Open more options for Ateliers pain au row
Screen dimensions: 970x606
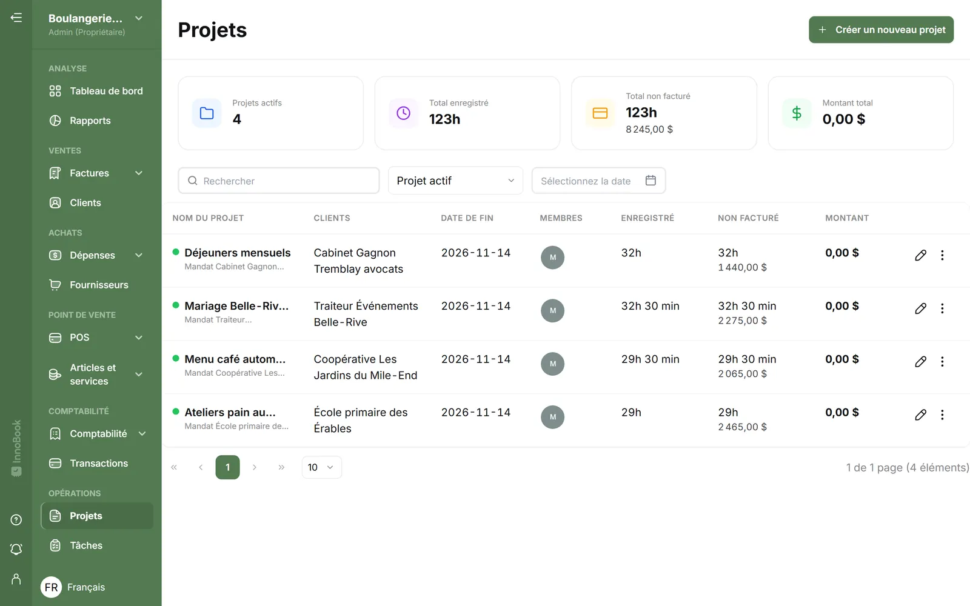tap(942, 415)
